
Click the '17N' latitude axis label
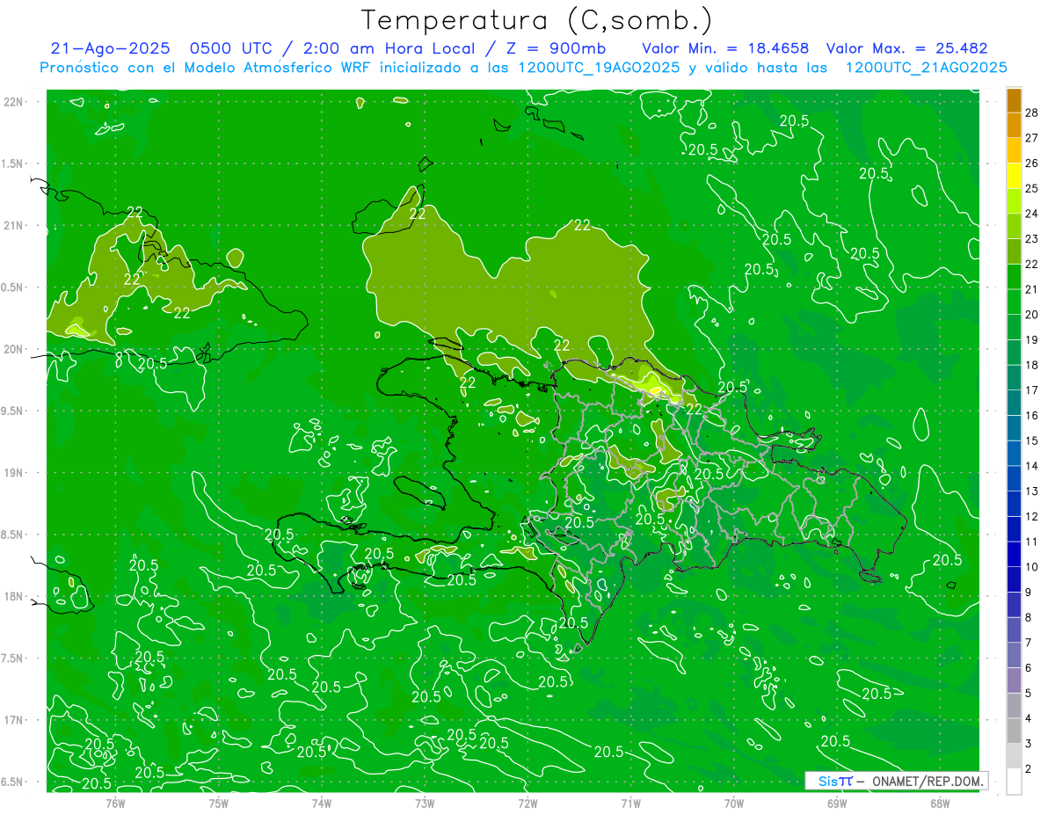(13, 720)
